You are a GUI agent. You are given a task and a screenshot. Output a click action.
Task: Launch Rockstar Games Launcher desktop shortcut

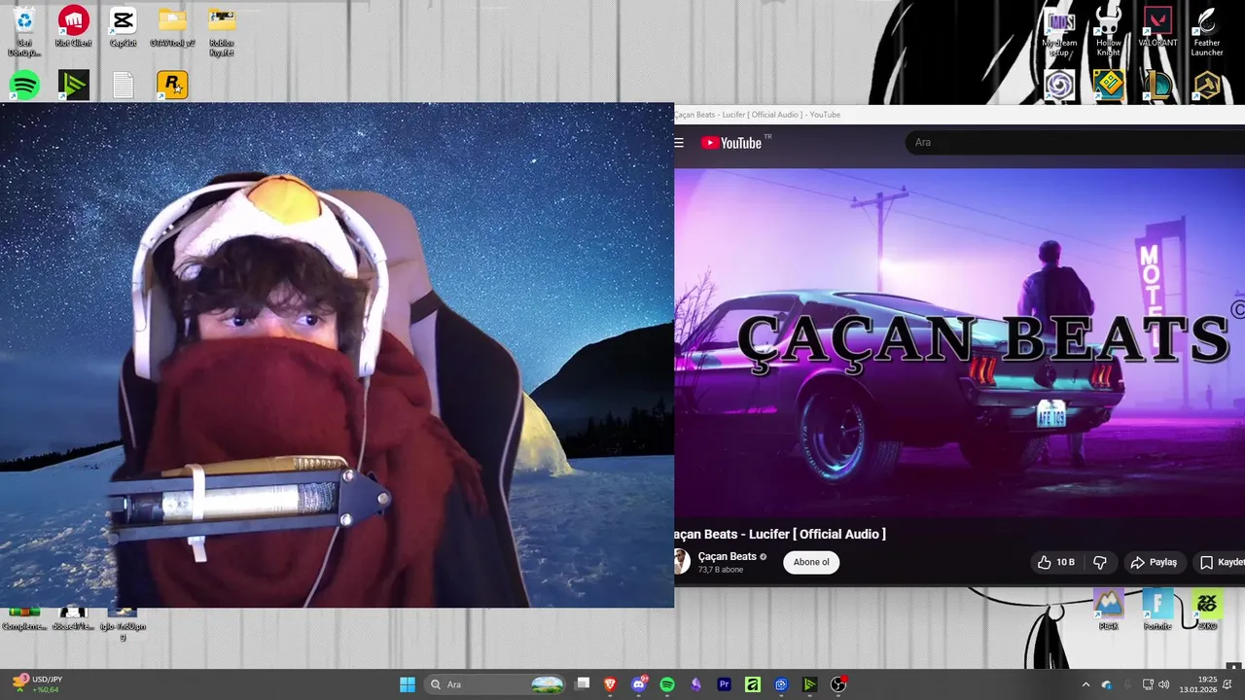coord(172,86)
